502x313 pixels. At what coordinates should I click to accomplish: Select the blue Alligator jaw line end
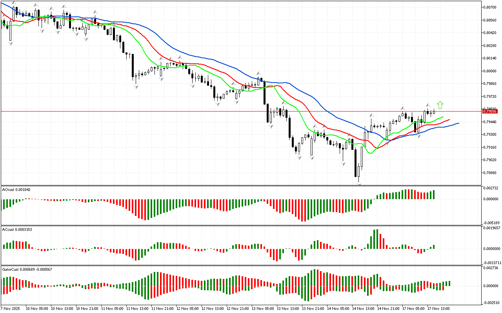click(458, 123)
